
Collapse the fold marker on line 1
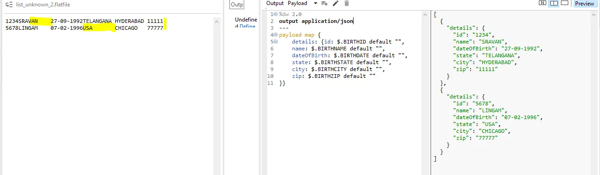click(x=275, y=15)
